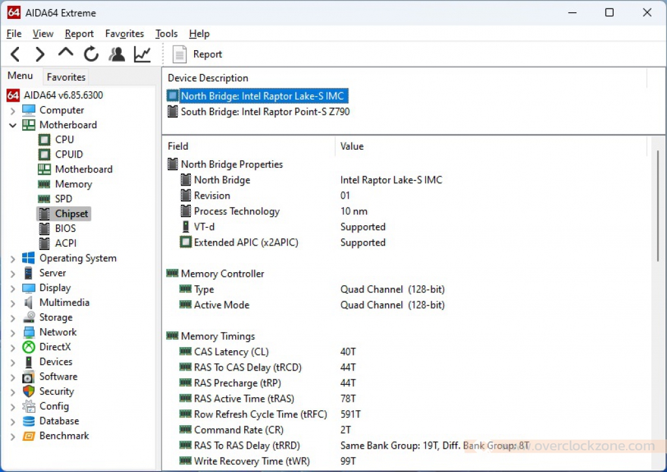Switch to the Favorites tab
The height and width of the screenshot is (472, 667).
[66, 77]
